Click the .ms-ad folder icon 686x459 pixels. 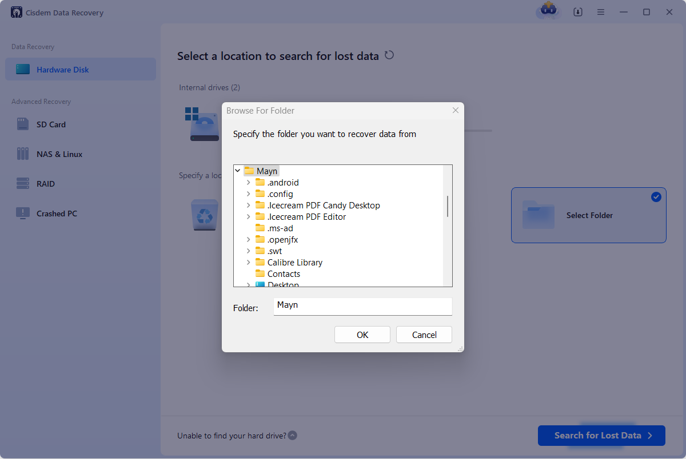tap(260, 228)
